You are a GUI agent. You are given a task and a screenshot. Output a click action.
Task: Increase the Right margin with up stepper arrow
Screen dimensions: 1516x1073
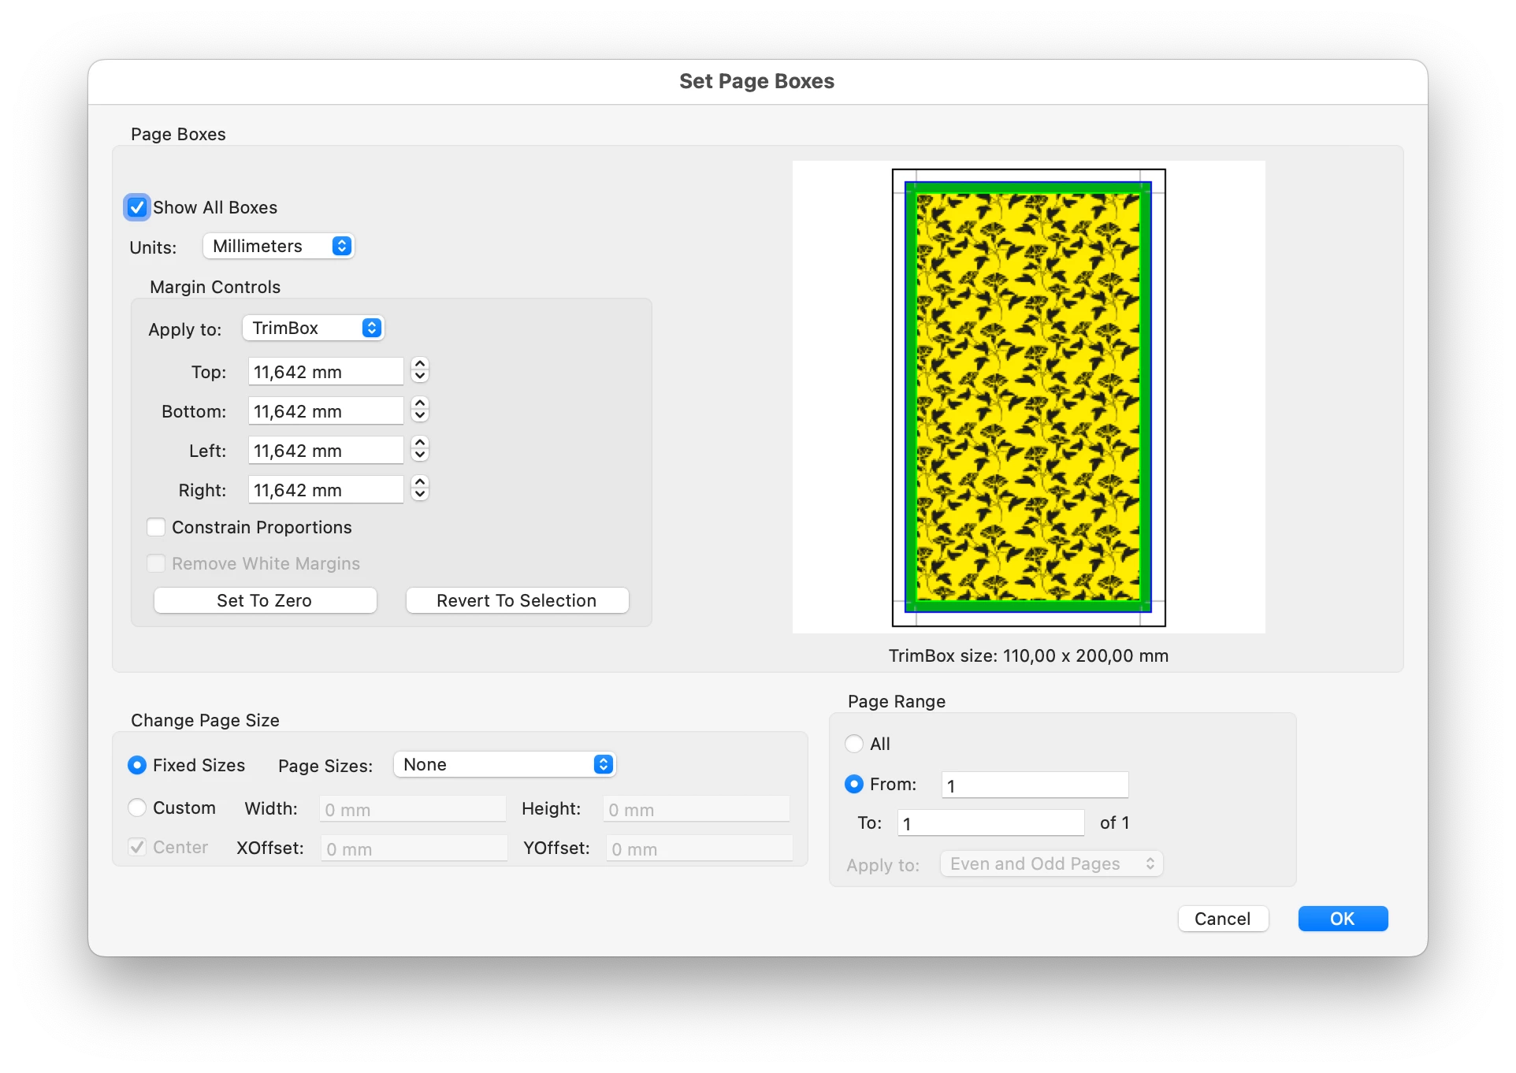[420, 483]
